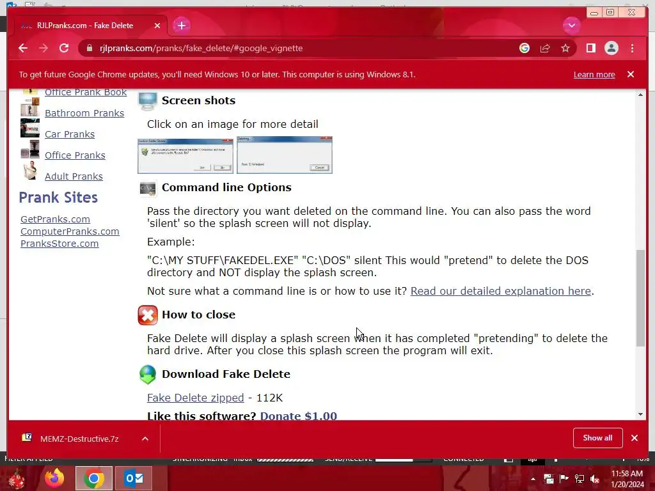655x491 pixels.
Task: Click the Screen shots monitor icon
Action: (148, 101)
